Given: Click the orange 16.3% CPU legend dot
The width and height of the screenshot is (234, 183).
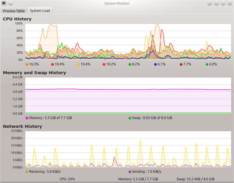Looking at the screenshot, I should pos(27,64).
